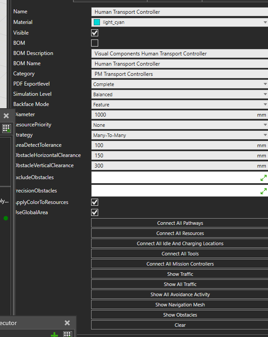The image size is (268, 337).
Task: Edit the BOM Description field
Action: pos(180,54)
